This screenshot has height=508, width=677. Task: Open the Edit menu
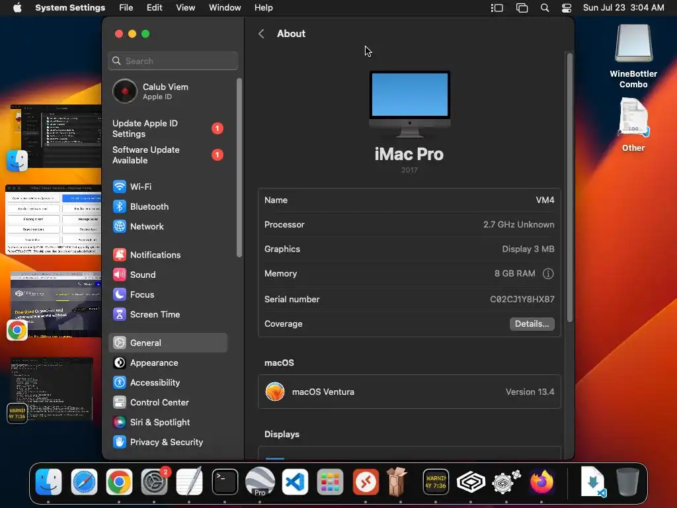tap(155, 8)
